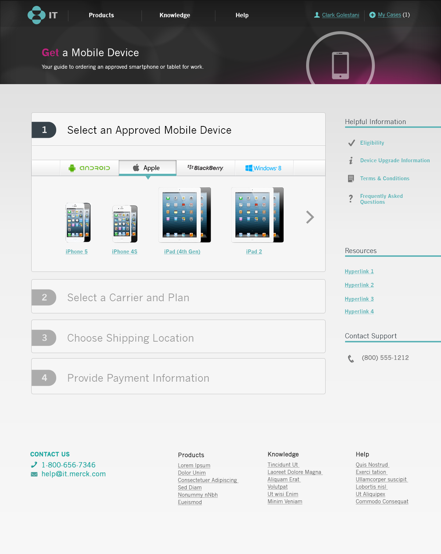Click the footer email envelope icon

34,474
